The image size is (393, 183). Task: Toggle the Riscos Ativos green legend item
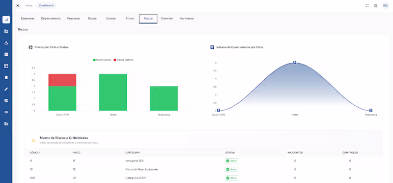click(102, 60)
